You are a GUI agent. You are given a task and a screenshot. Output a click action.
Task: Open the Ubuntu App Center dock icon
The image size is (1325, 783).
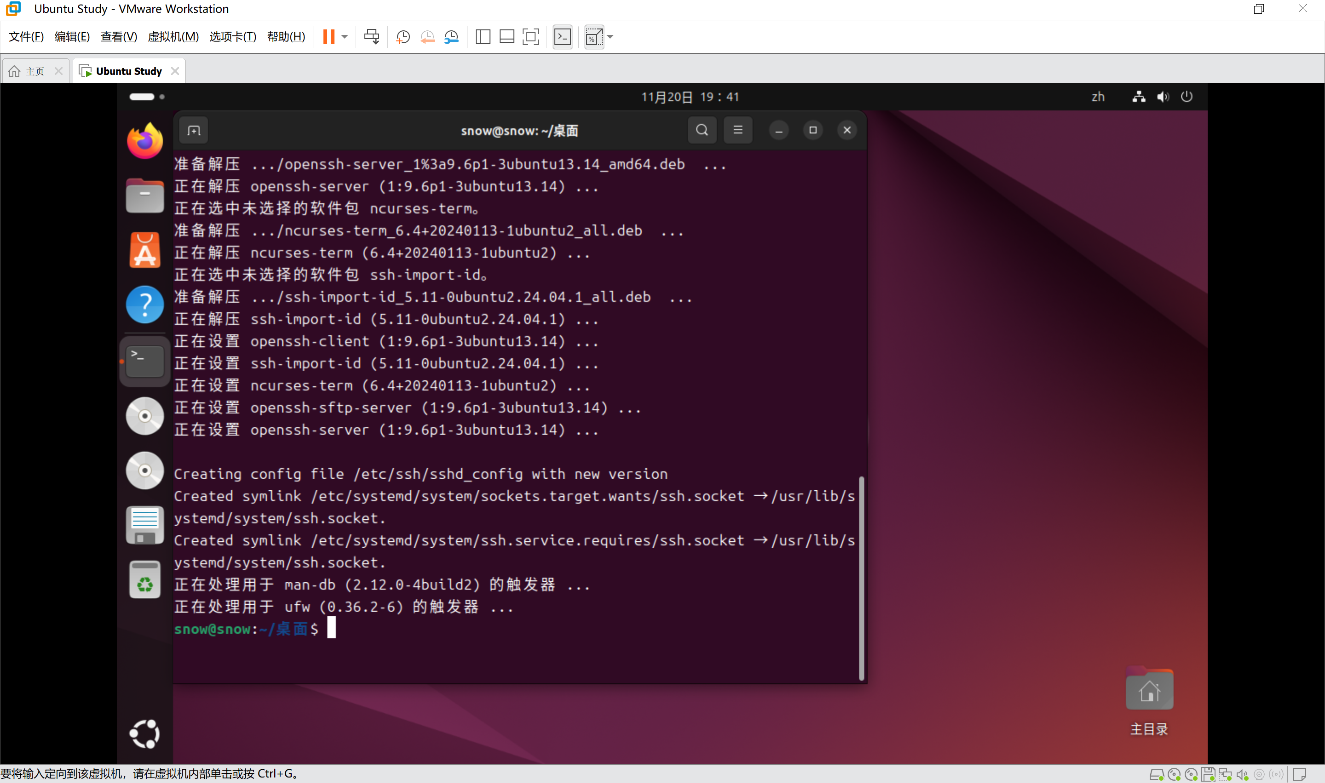tap(145, 250)
